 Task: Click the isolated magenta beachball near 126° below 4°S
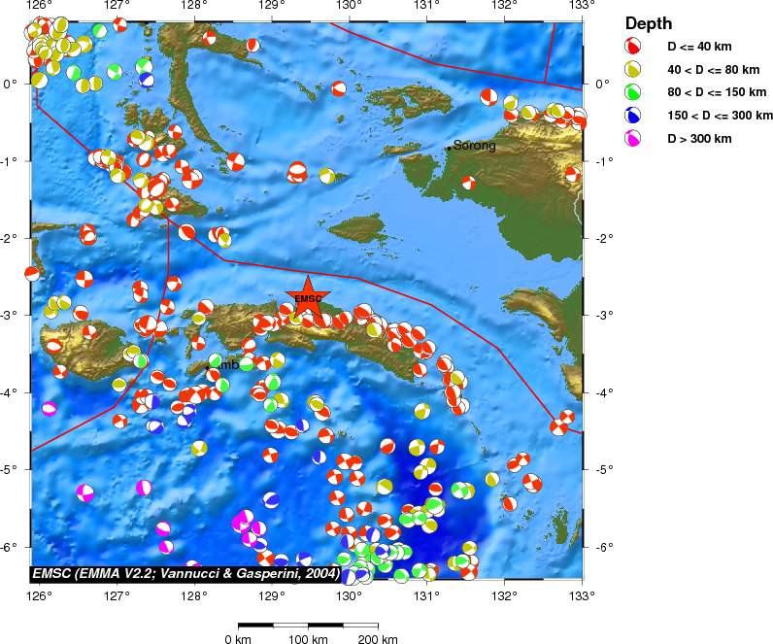(x=49, y=409)
